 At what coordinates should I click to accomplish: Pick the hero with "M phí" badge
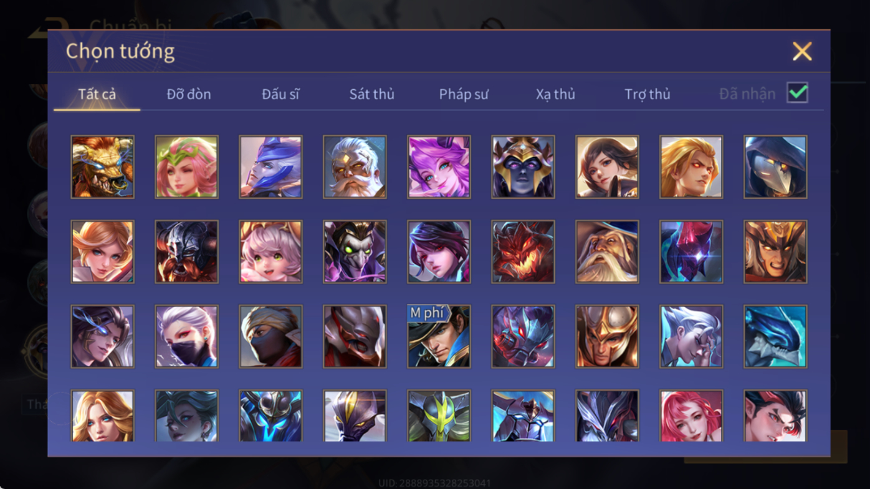(439, 336)
